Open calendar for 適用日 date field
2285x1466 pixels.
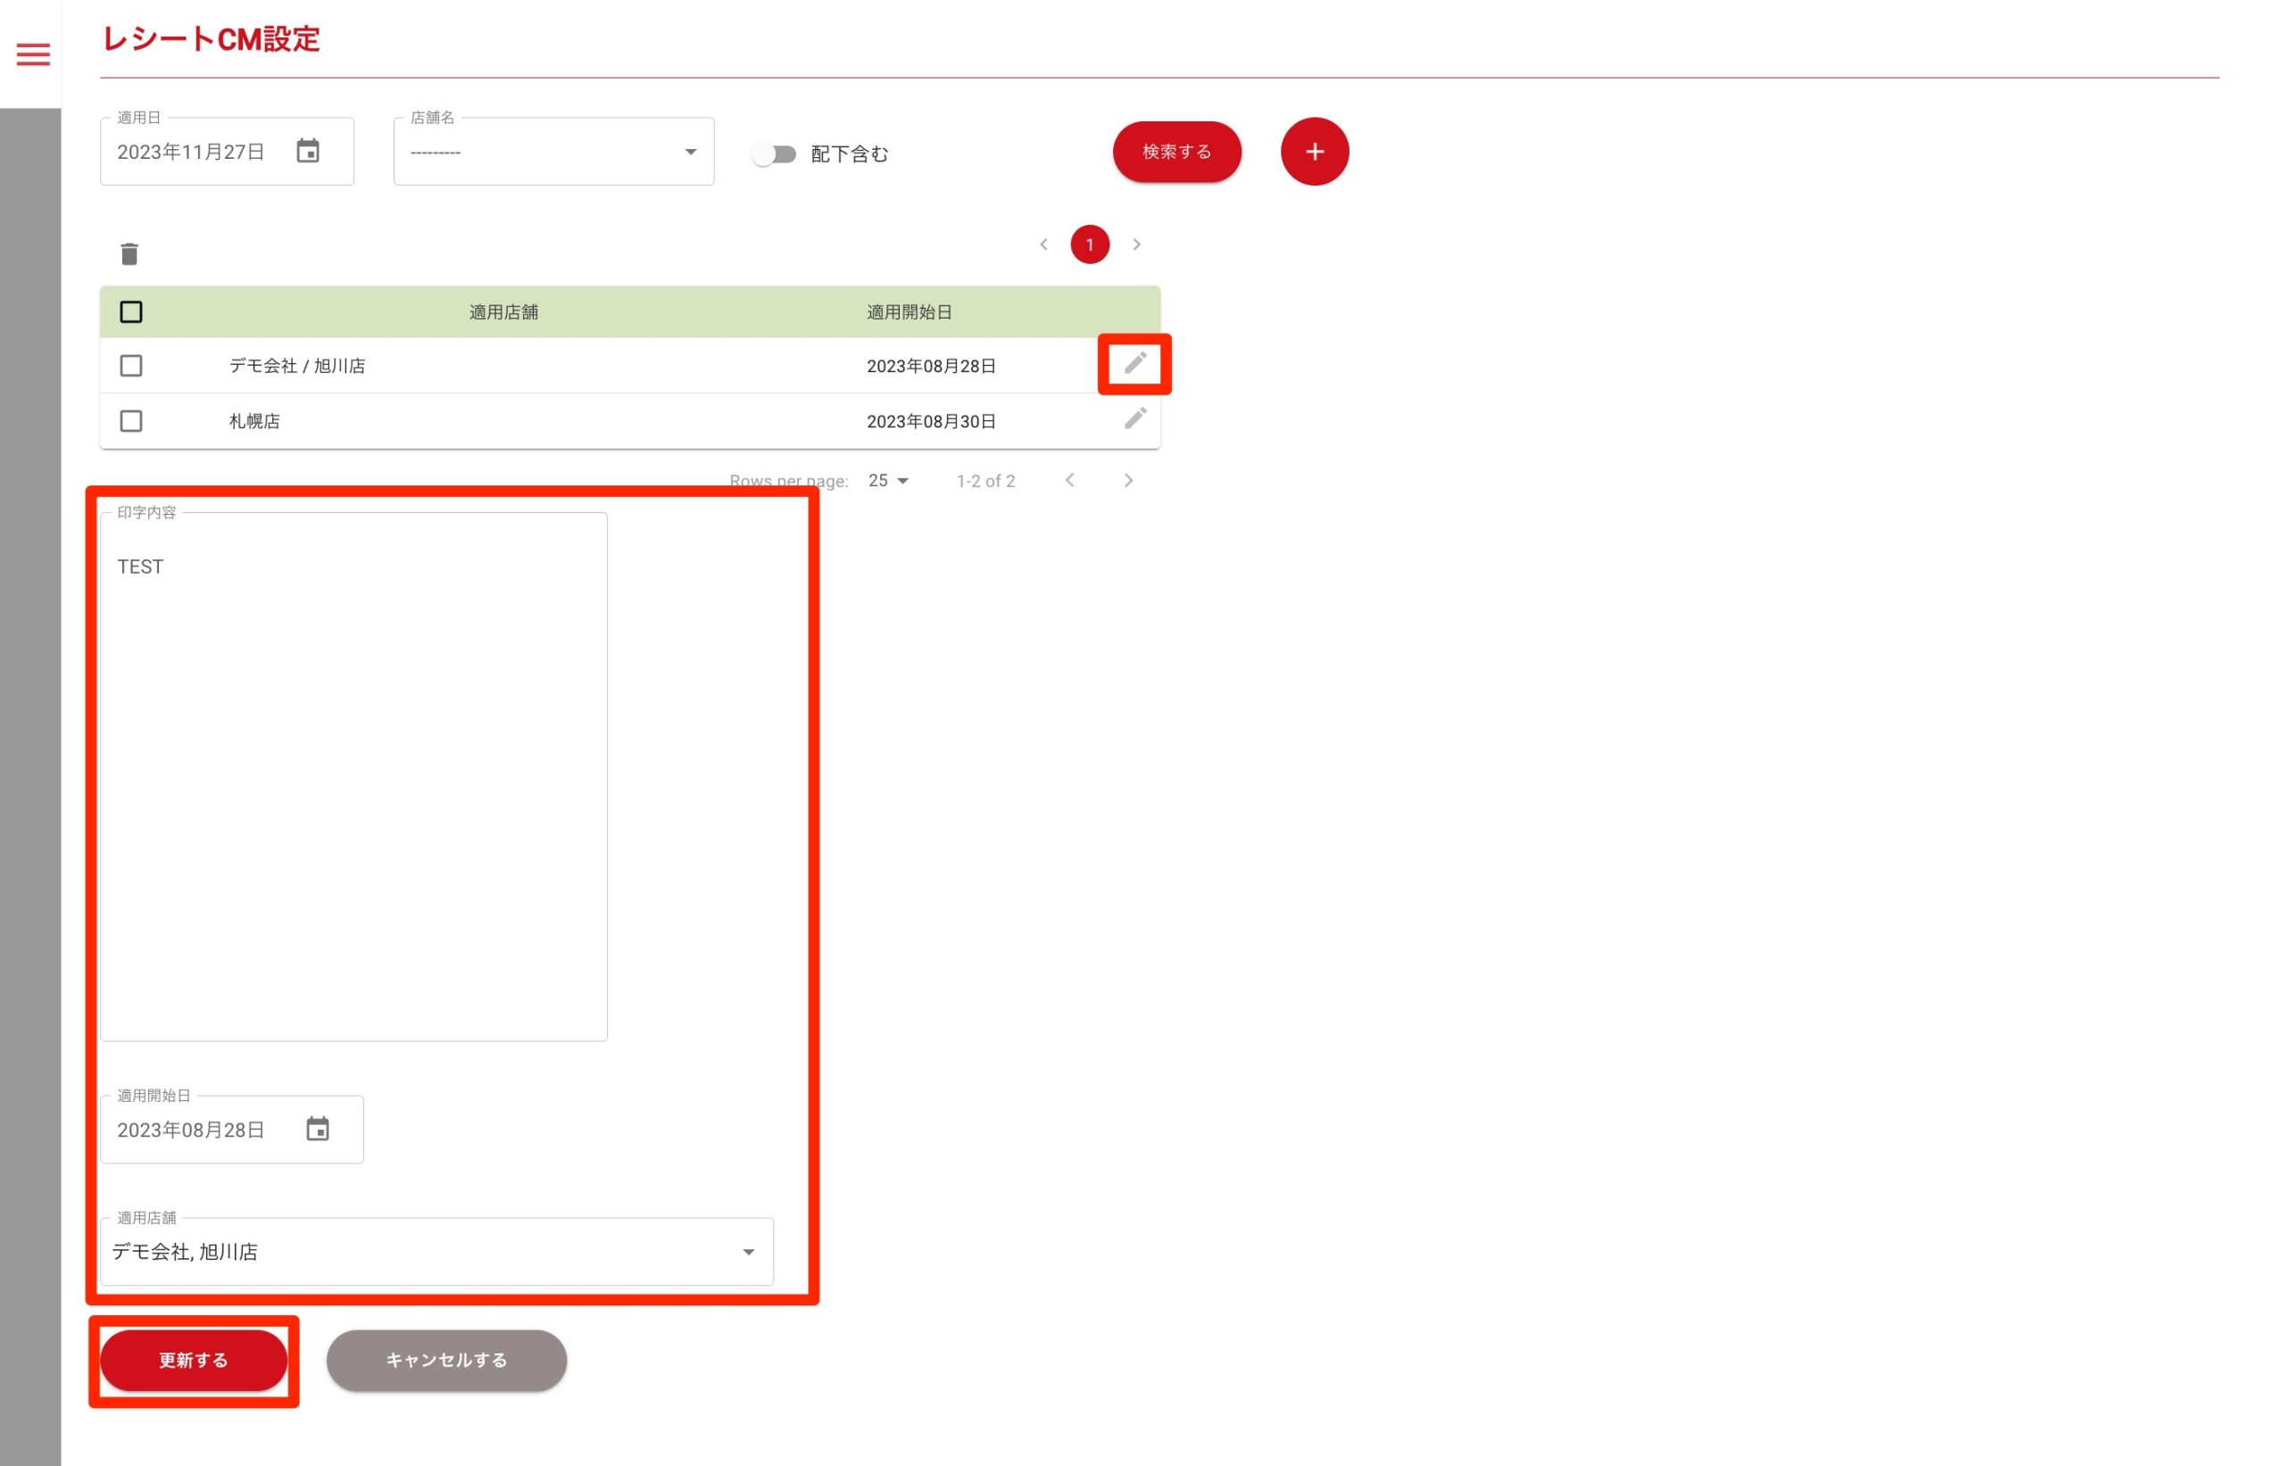click(308, 152)
